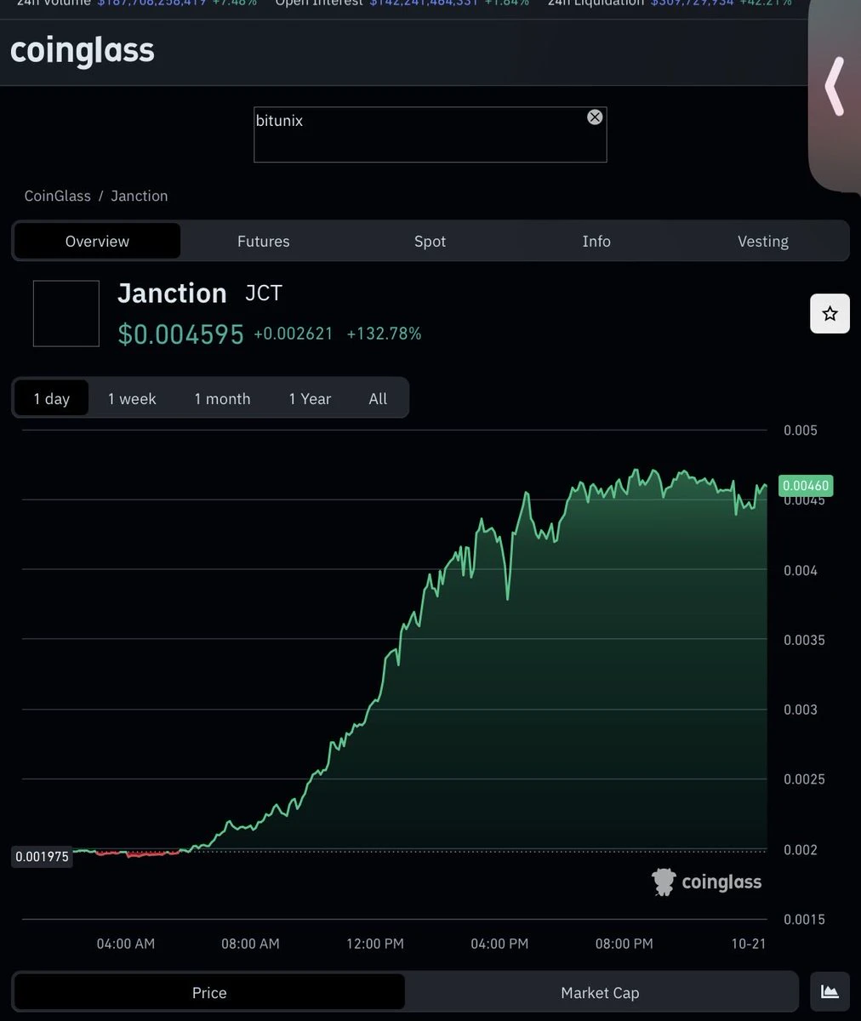The width and height of the screenshot is (861, 1021).
Task: Show the Vesting tab
Action: click(763, 241)
